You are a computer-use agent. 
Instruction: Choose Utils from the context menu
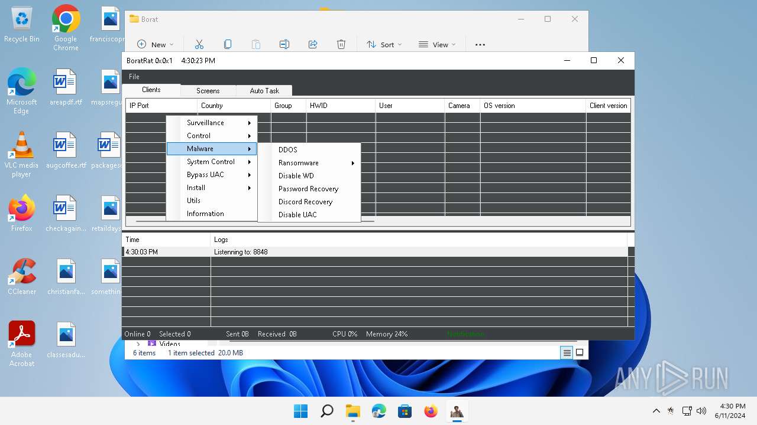212,201
